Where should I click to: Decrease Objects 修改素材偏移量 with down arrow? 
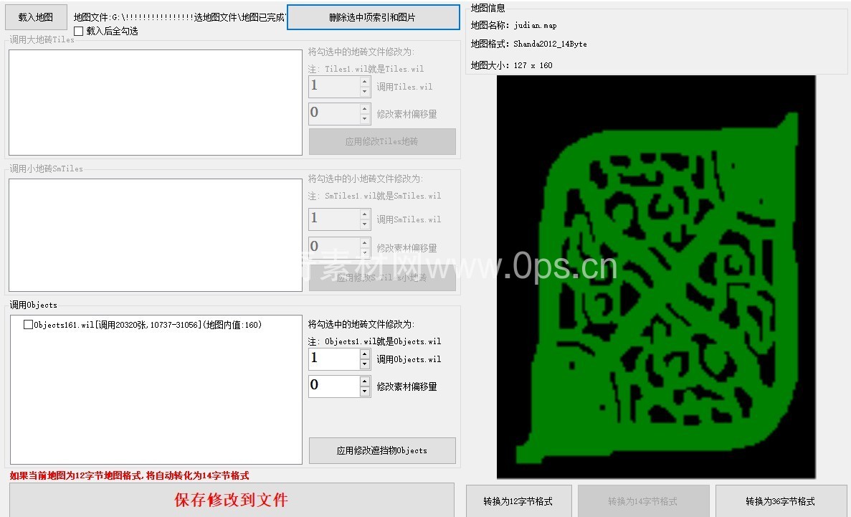[365, 392]
